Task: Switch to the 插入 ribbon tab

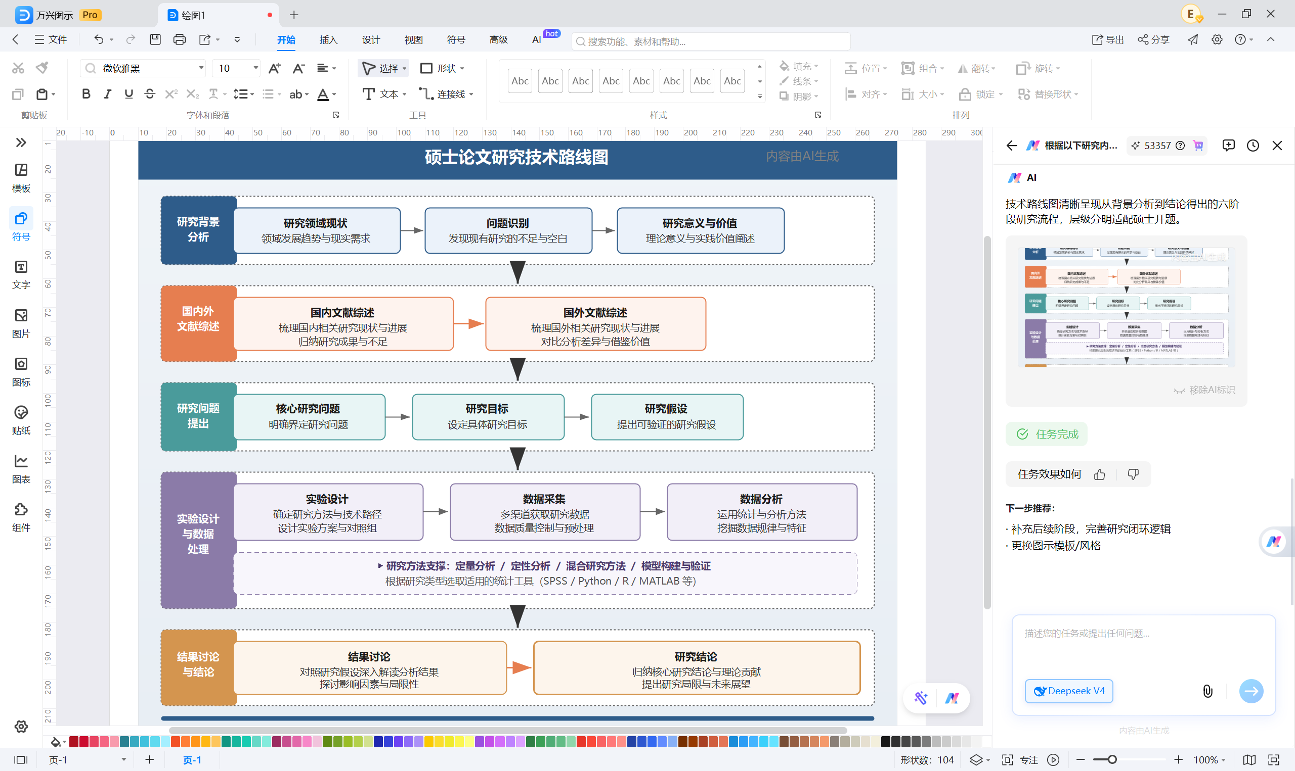Action: pos(329,40)
